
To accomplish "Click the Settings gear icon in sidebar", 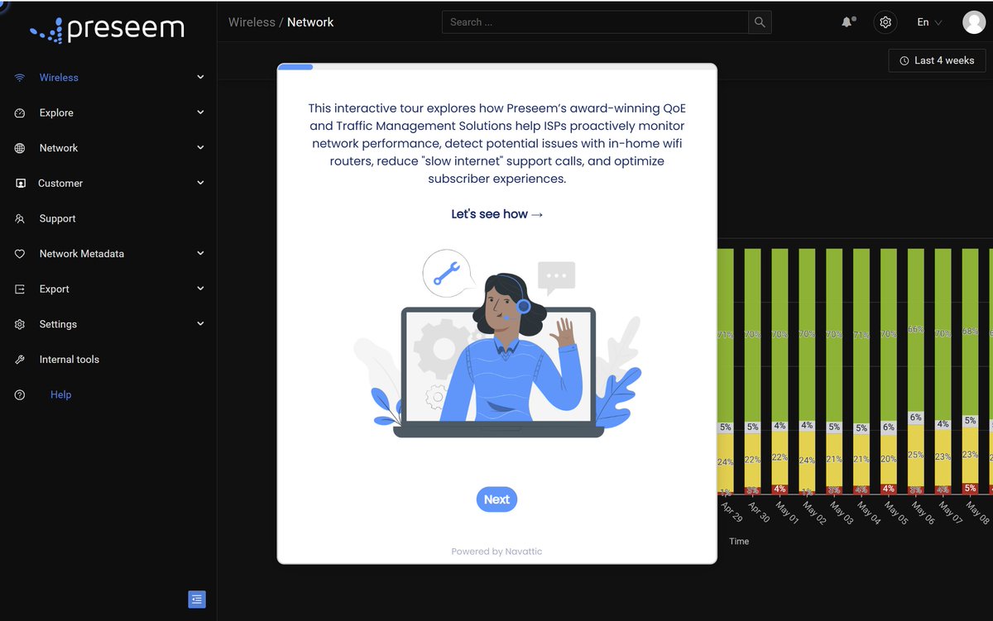I will click(20, 324).
